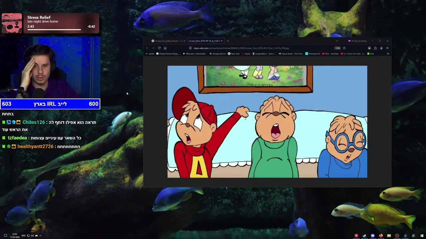Switch to the 'chimpunks getting bread' browser tab
426x239 pixels.
click(168, 41)
